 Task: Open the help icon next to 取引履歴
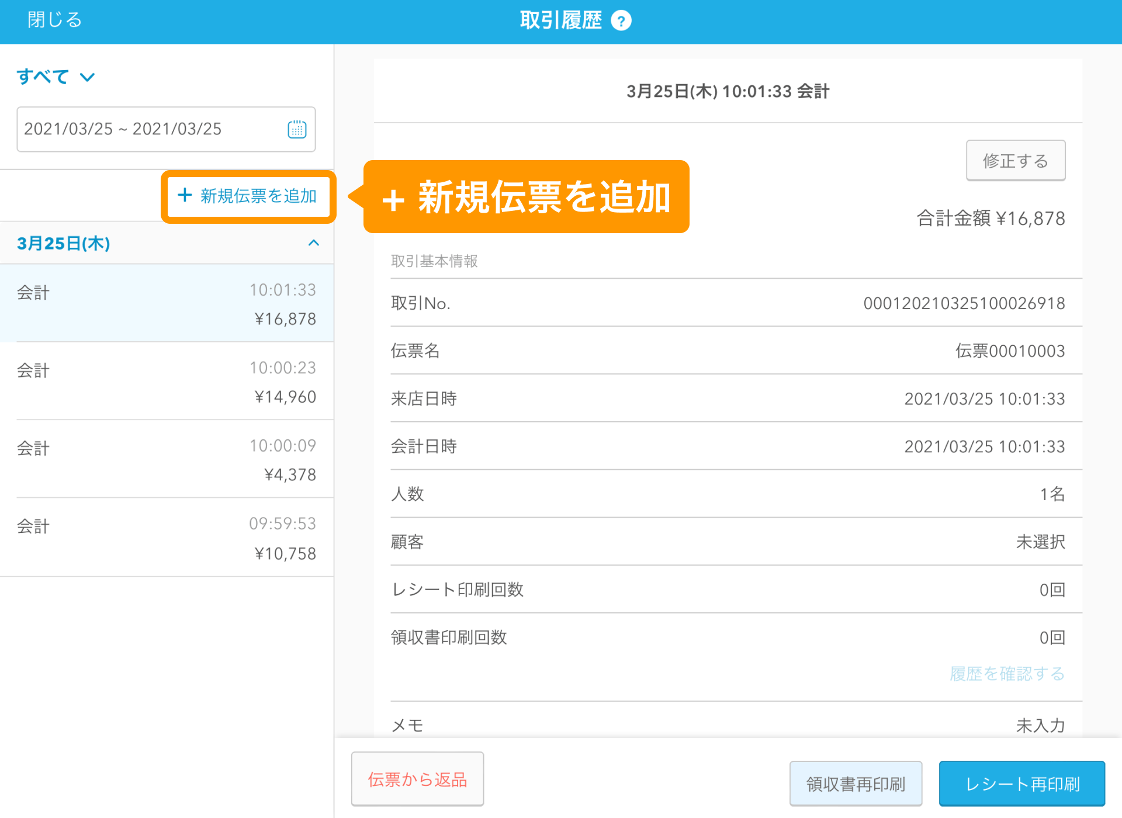click(x=622, y=19)
